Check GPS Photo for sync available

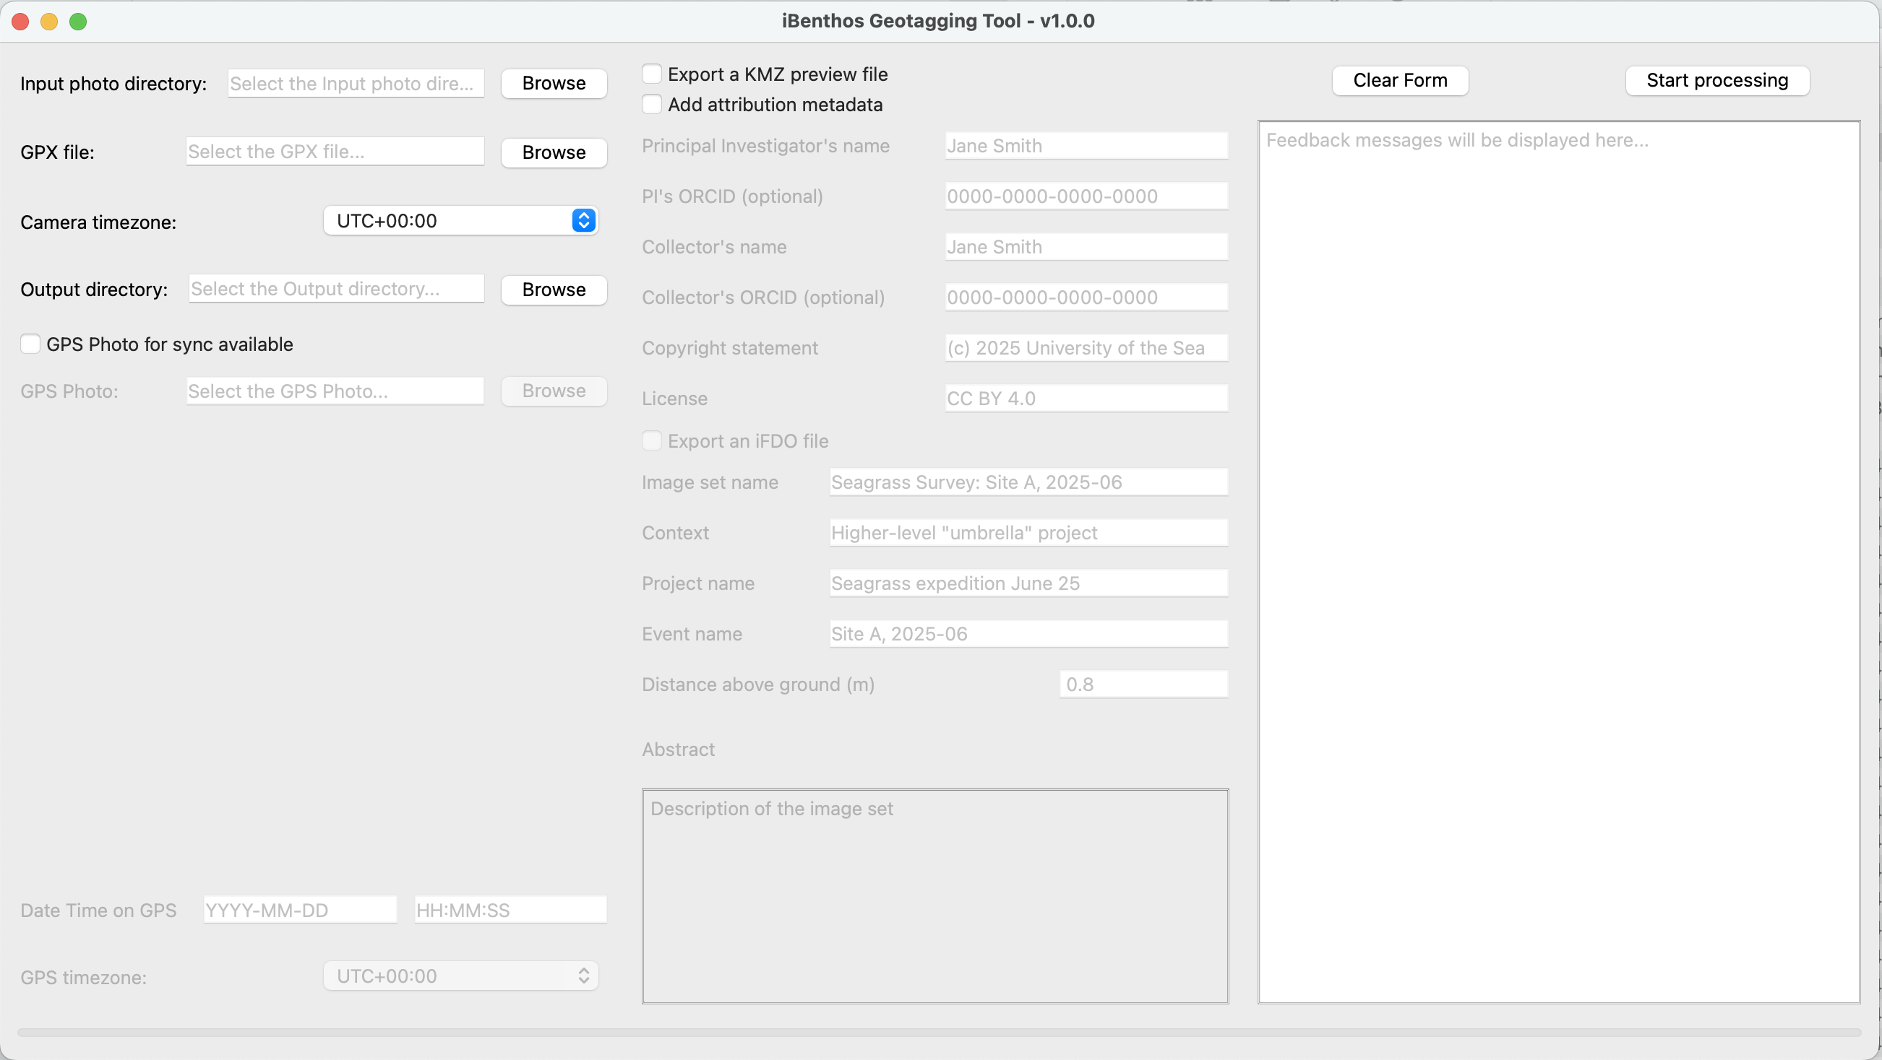30,343
